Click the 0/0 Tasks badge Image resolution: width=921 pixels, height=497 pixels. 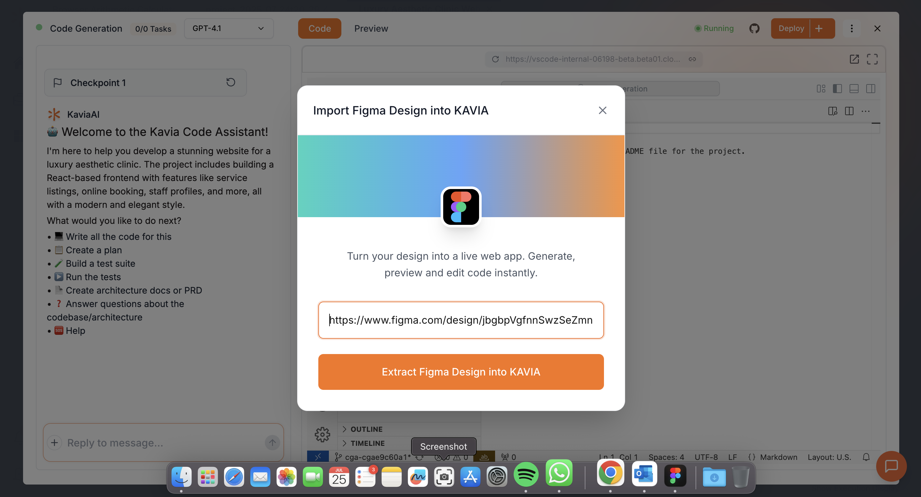pyautogui.click(x=153, y=28)
